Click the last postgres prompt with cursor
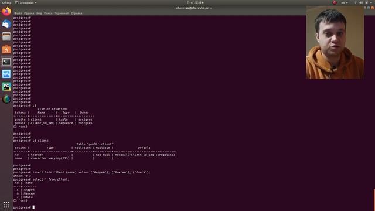Viewport: 375px width, 211px height. pyautogui.click(x=23, y=207)
